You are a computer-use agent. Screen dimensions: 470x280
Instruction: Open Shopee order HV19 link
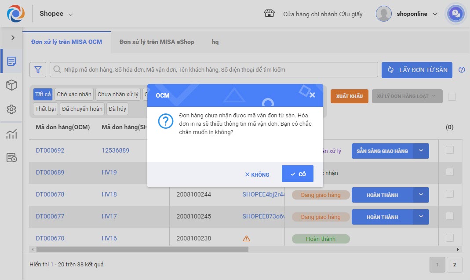click(109, 172)
